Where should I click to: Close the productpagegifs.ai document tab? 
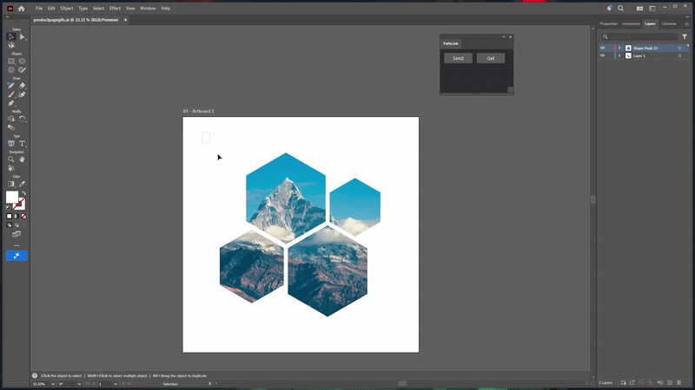(x=125, y=20)
